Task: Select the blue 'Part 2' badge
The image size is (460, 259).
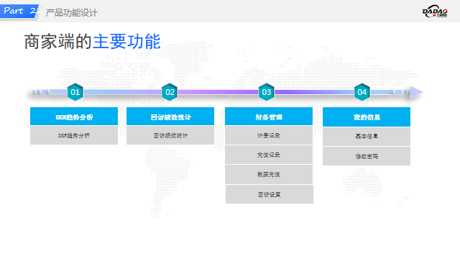Action: tap(19, 12)
